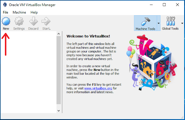Maximize the VirtualBox Manager window
This screenshot has height=120, width=185.
click(164, 5)
